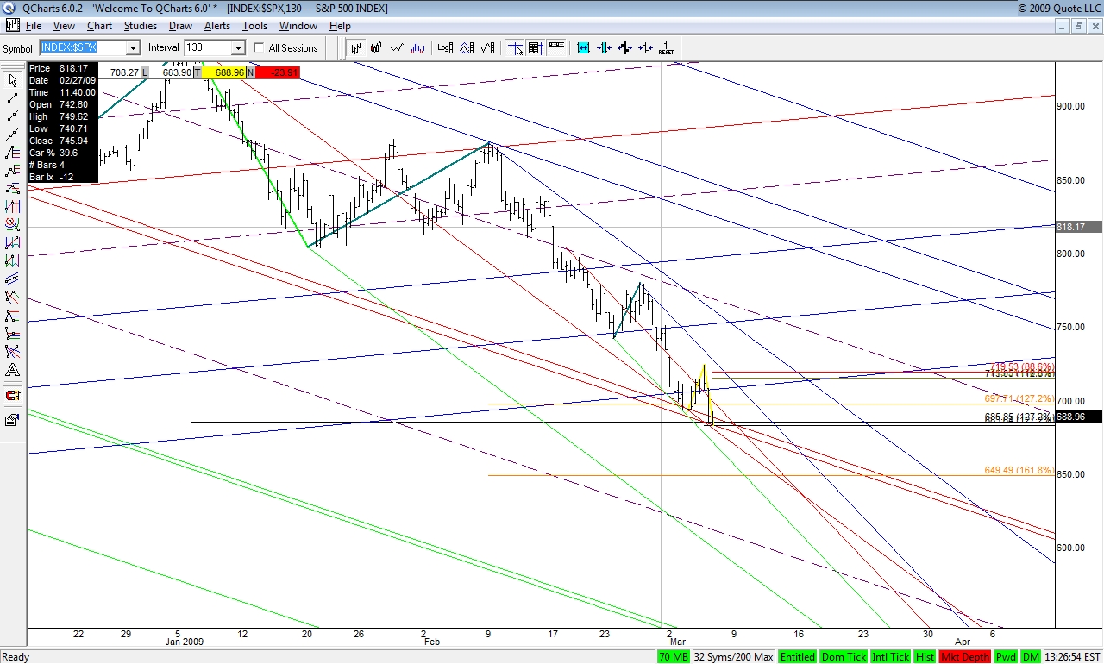This screenshot has width=1104, height=664.
Task: Click the Intl Tick status indicator
Action: point(891,657)
